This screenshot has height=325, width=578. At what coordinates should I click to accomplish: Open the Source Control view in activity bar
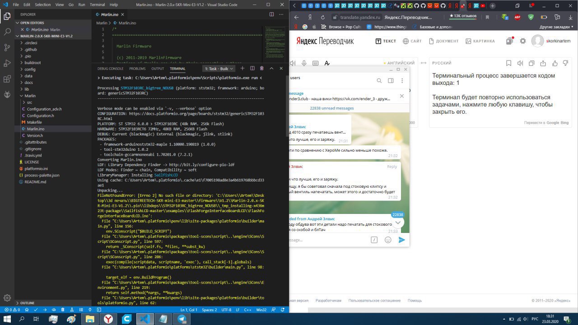tap(7, 47)
